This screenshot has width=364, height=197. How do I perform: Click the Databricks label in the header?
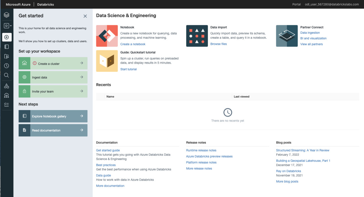coord(46,5)
